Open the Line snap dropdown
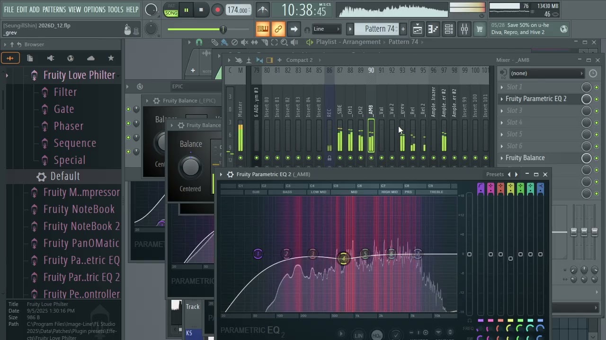The height and width of the screenshot is (340, 606). (x=327, y=29)
